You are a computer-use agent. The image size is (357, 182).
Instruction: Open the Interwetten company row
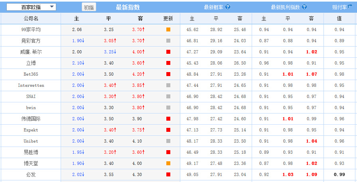tap(31, 86)
